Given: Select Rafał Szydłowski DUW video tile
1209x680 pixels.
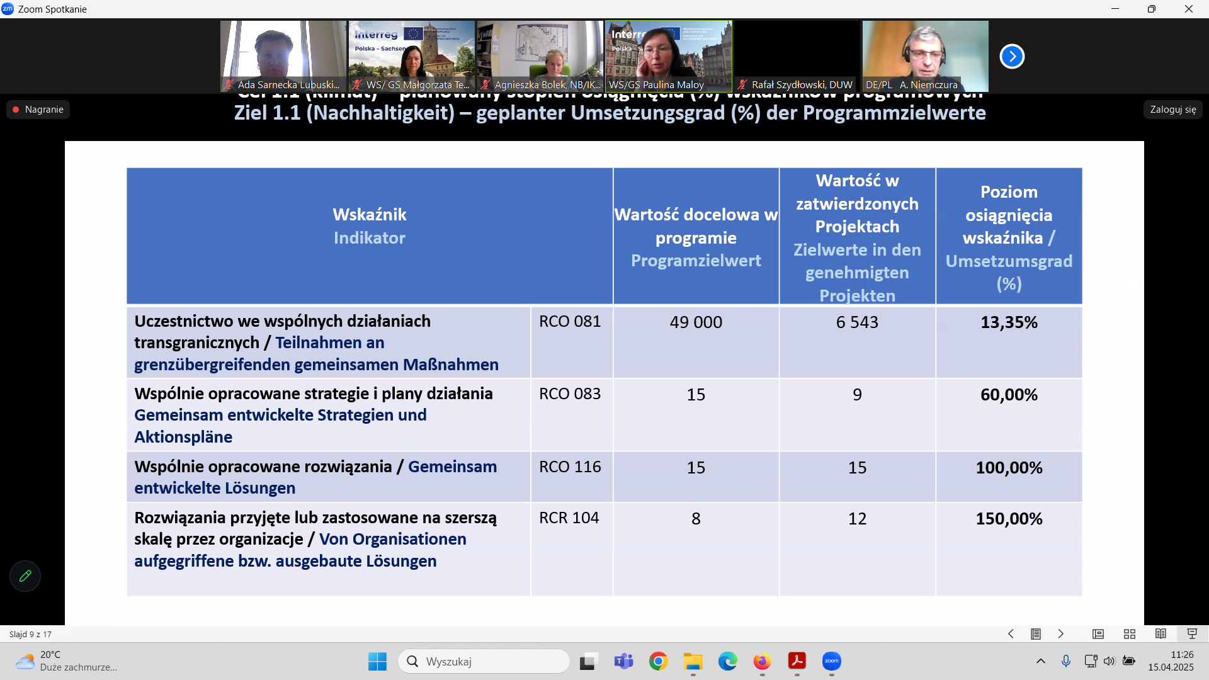Looking at the screenshot, I should click(797, 56).
